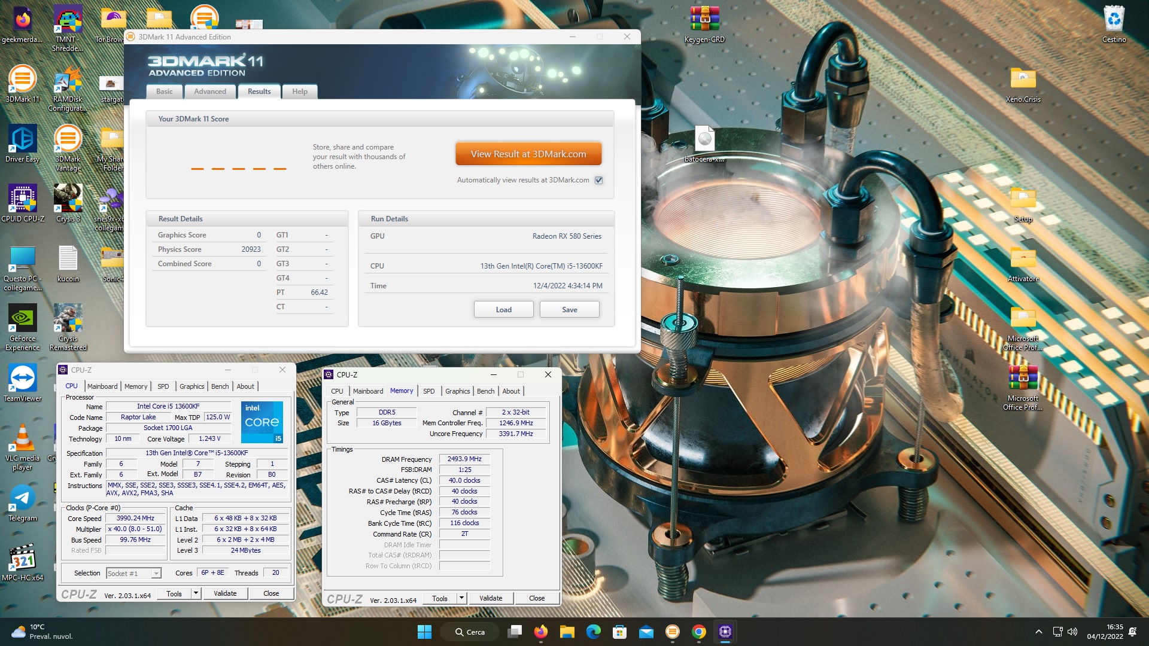This screenshot has height=646, width=1149.
Task: Select CPU tab in Memory CPU-Z window
Action: [338, 391]
